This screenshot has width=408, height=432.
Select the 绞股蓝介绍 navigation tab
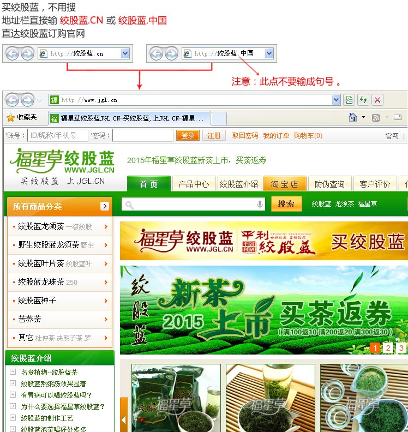click(239, 184)
